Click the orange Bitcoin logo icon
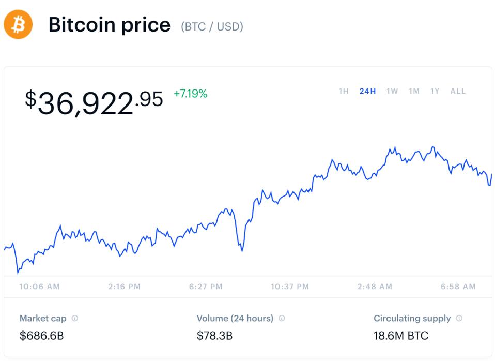 pos(18,24)
